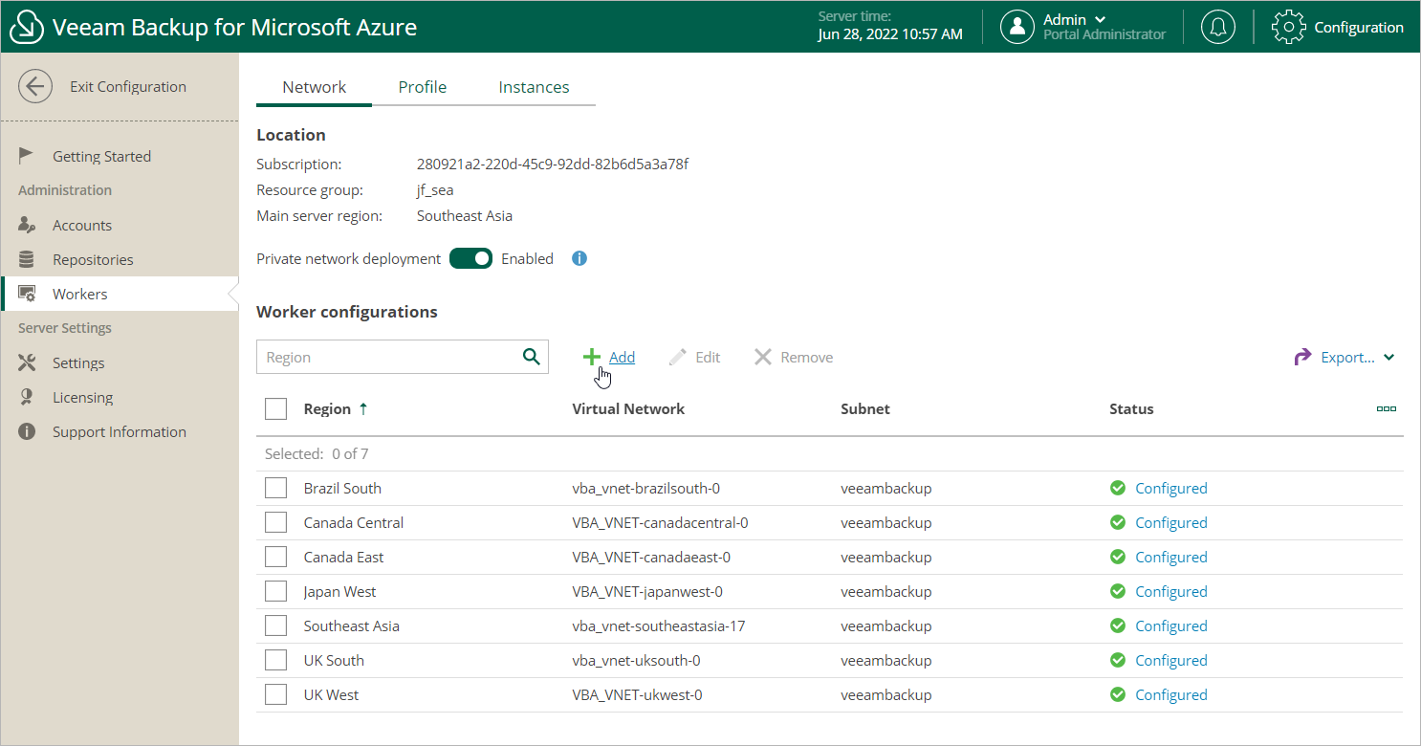Switch to the Profile tab
This screenshot has height=746, width=1421.
click(423, 87)
